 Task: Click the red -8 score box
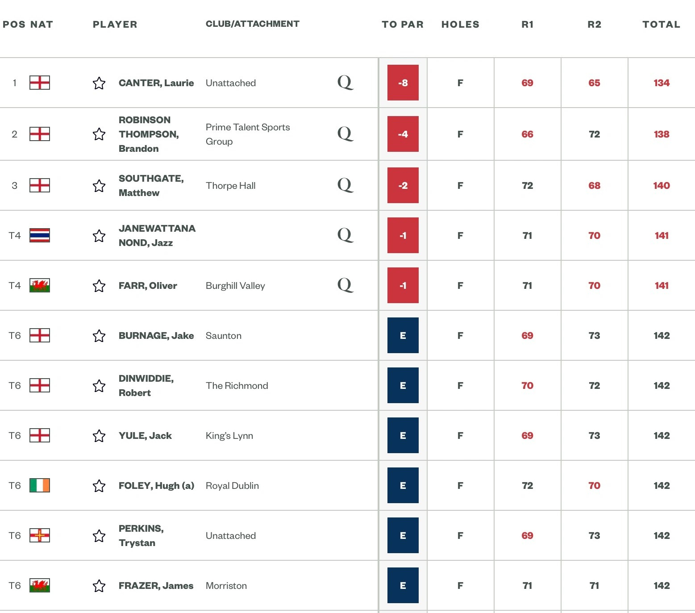coord(403,83)
